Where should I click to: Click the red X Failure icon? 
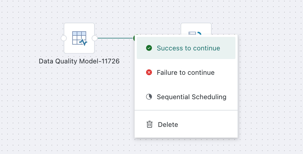149,73
